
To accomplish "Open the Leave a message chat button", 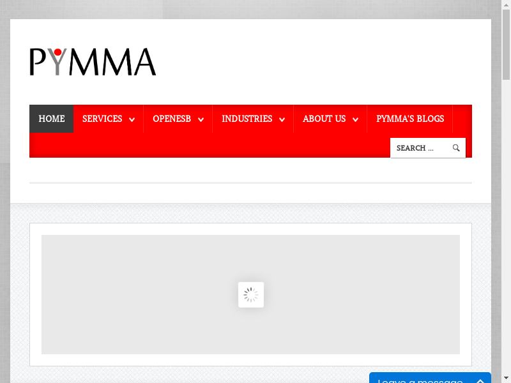I will (x=420, y=379).
